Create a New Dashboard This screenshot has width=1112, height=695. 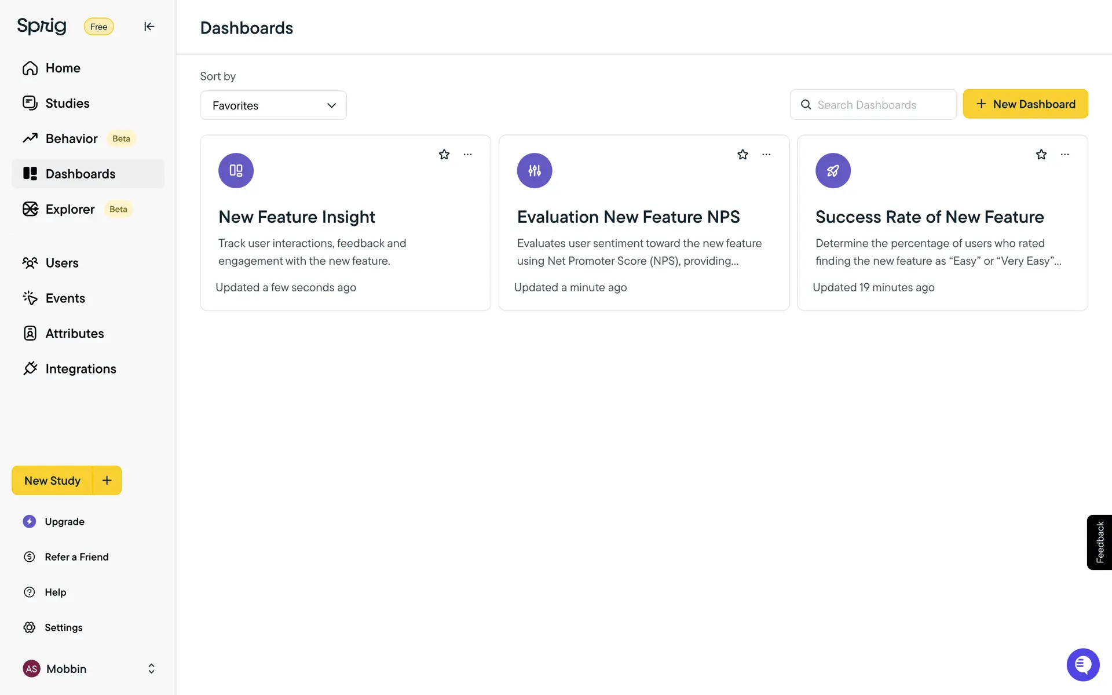[x=1025, y=104]
